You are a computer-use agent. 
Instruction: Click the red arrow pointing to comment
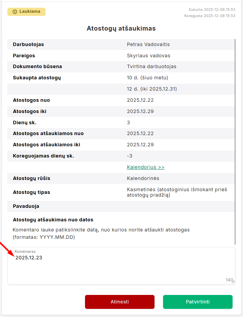7,249
